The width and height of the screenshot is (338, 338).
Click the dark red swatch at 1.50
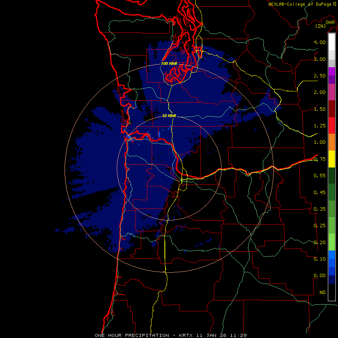coord(332,109)
